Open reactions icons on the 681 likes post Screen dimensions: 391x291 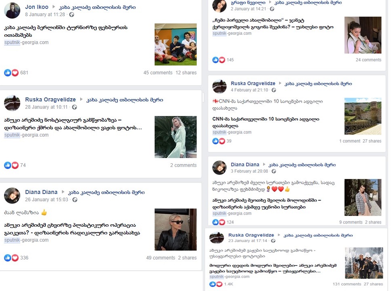11,73
